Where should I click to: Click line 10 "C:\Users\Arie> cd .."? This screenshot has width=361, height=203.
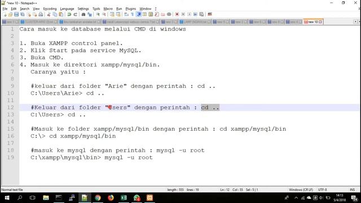pos(67,93)
